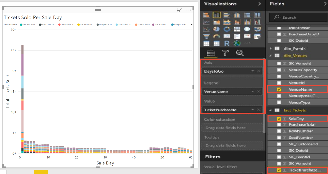328x174 pixels.
Task: Select the ArcGIS globe map icon
Action: click(237, 43)
